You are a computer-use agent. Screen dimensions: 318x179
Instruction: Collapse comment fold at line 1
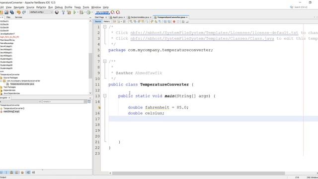coord(105,27)
